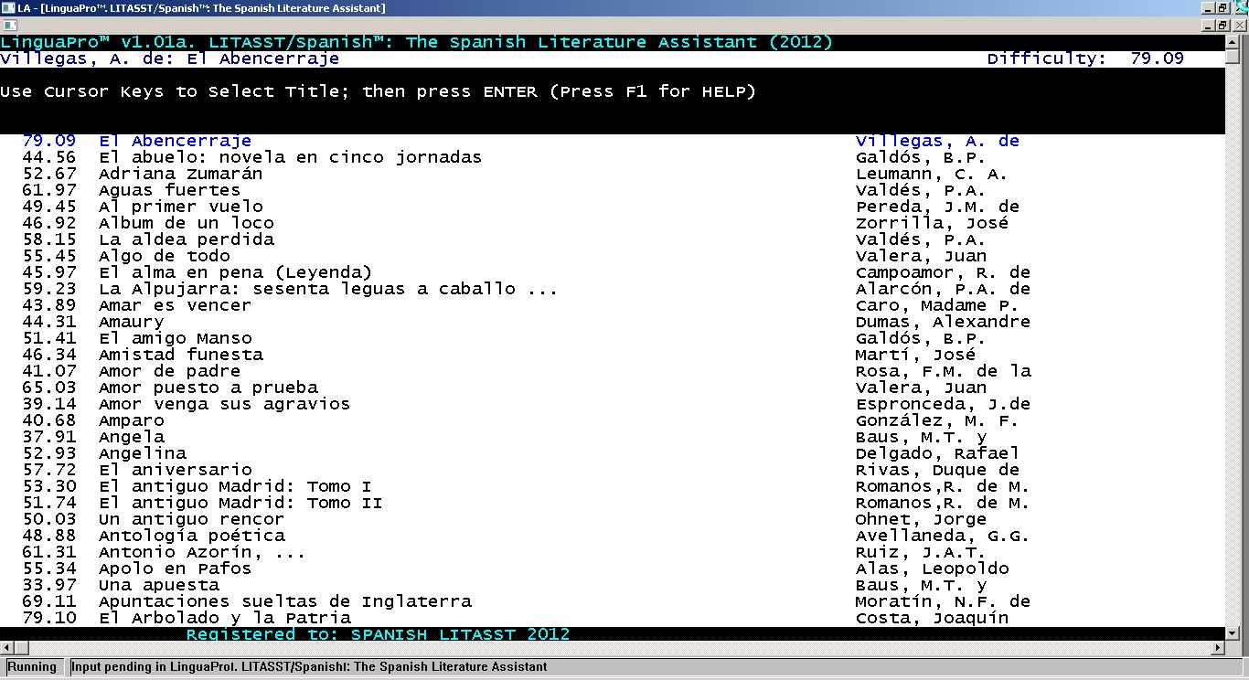The height and width of the screenshot is (680, 1249).
Task: Select the title El amigo Manso
Action: point(175,338)
